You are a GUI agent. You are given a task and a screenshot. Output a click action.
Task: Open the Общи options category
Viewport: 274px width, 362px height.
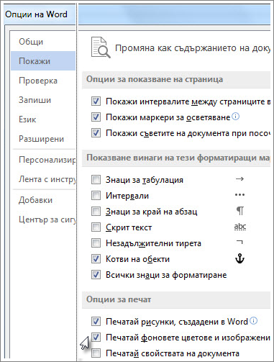[31, 42]
